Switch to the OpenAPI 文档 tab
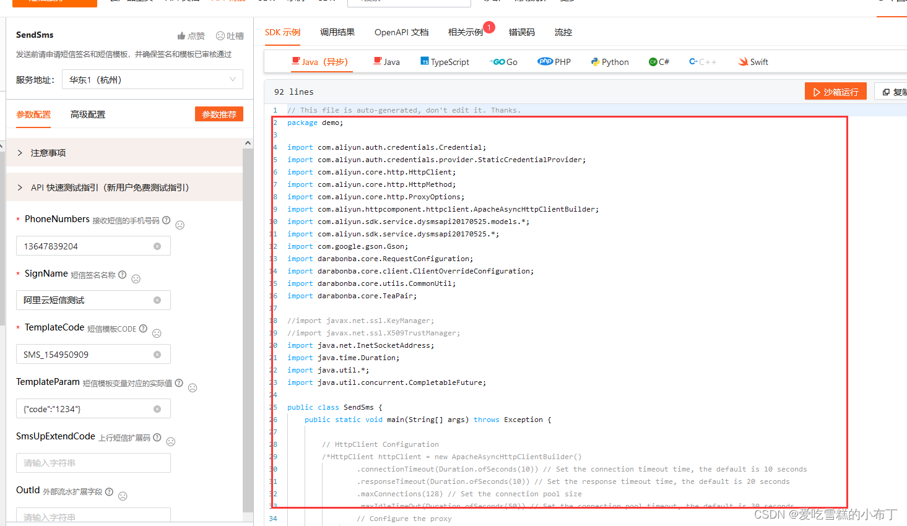 pos(401,32)
